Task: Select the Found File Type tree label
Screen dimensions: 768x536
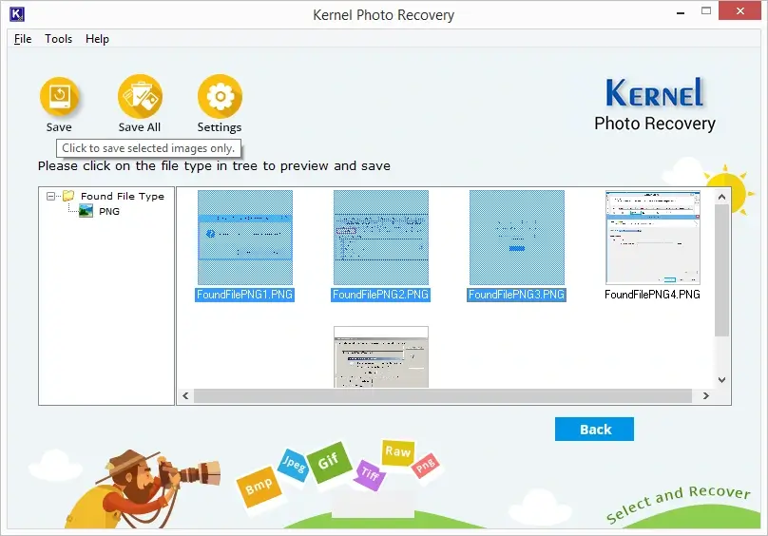Action: click(123, 196)
